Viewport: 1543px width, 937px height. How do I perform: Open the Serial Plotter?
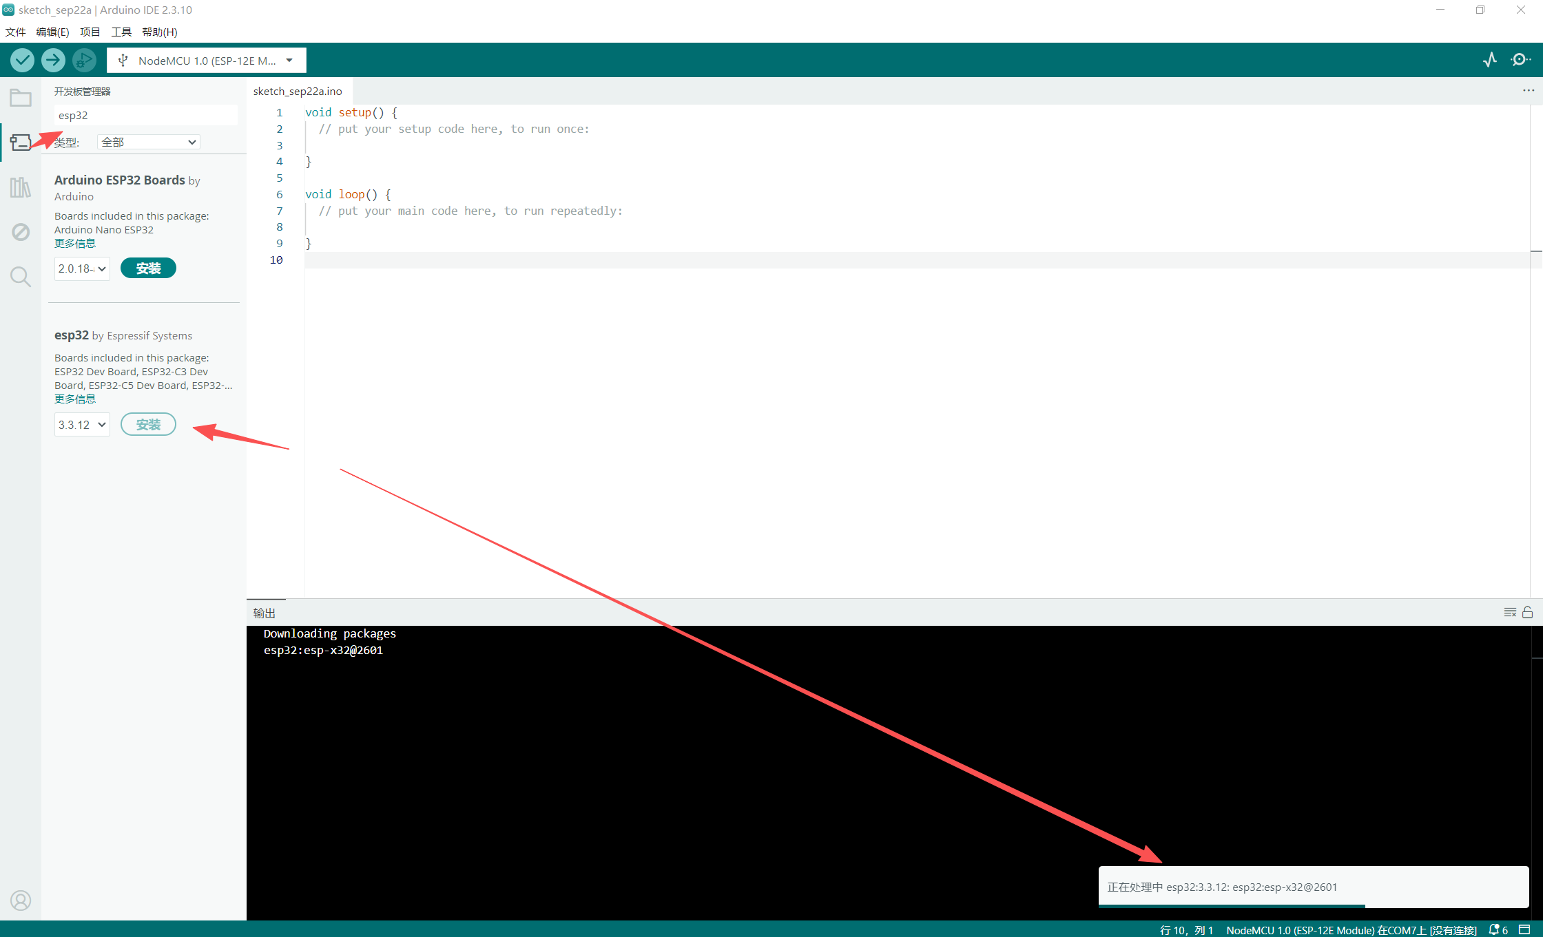(x=1490, y=60)
